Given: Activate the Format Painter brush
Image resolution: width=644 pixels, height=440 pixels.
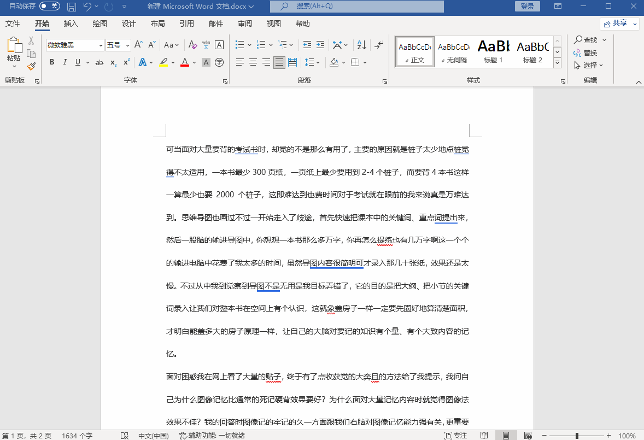Looking at the screenshot, I should (x=31, y=66).
